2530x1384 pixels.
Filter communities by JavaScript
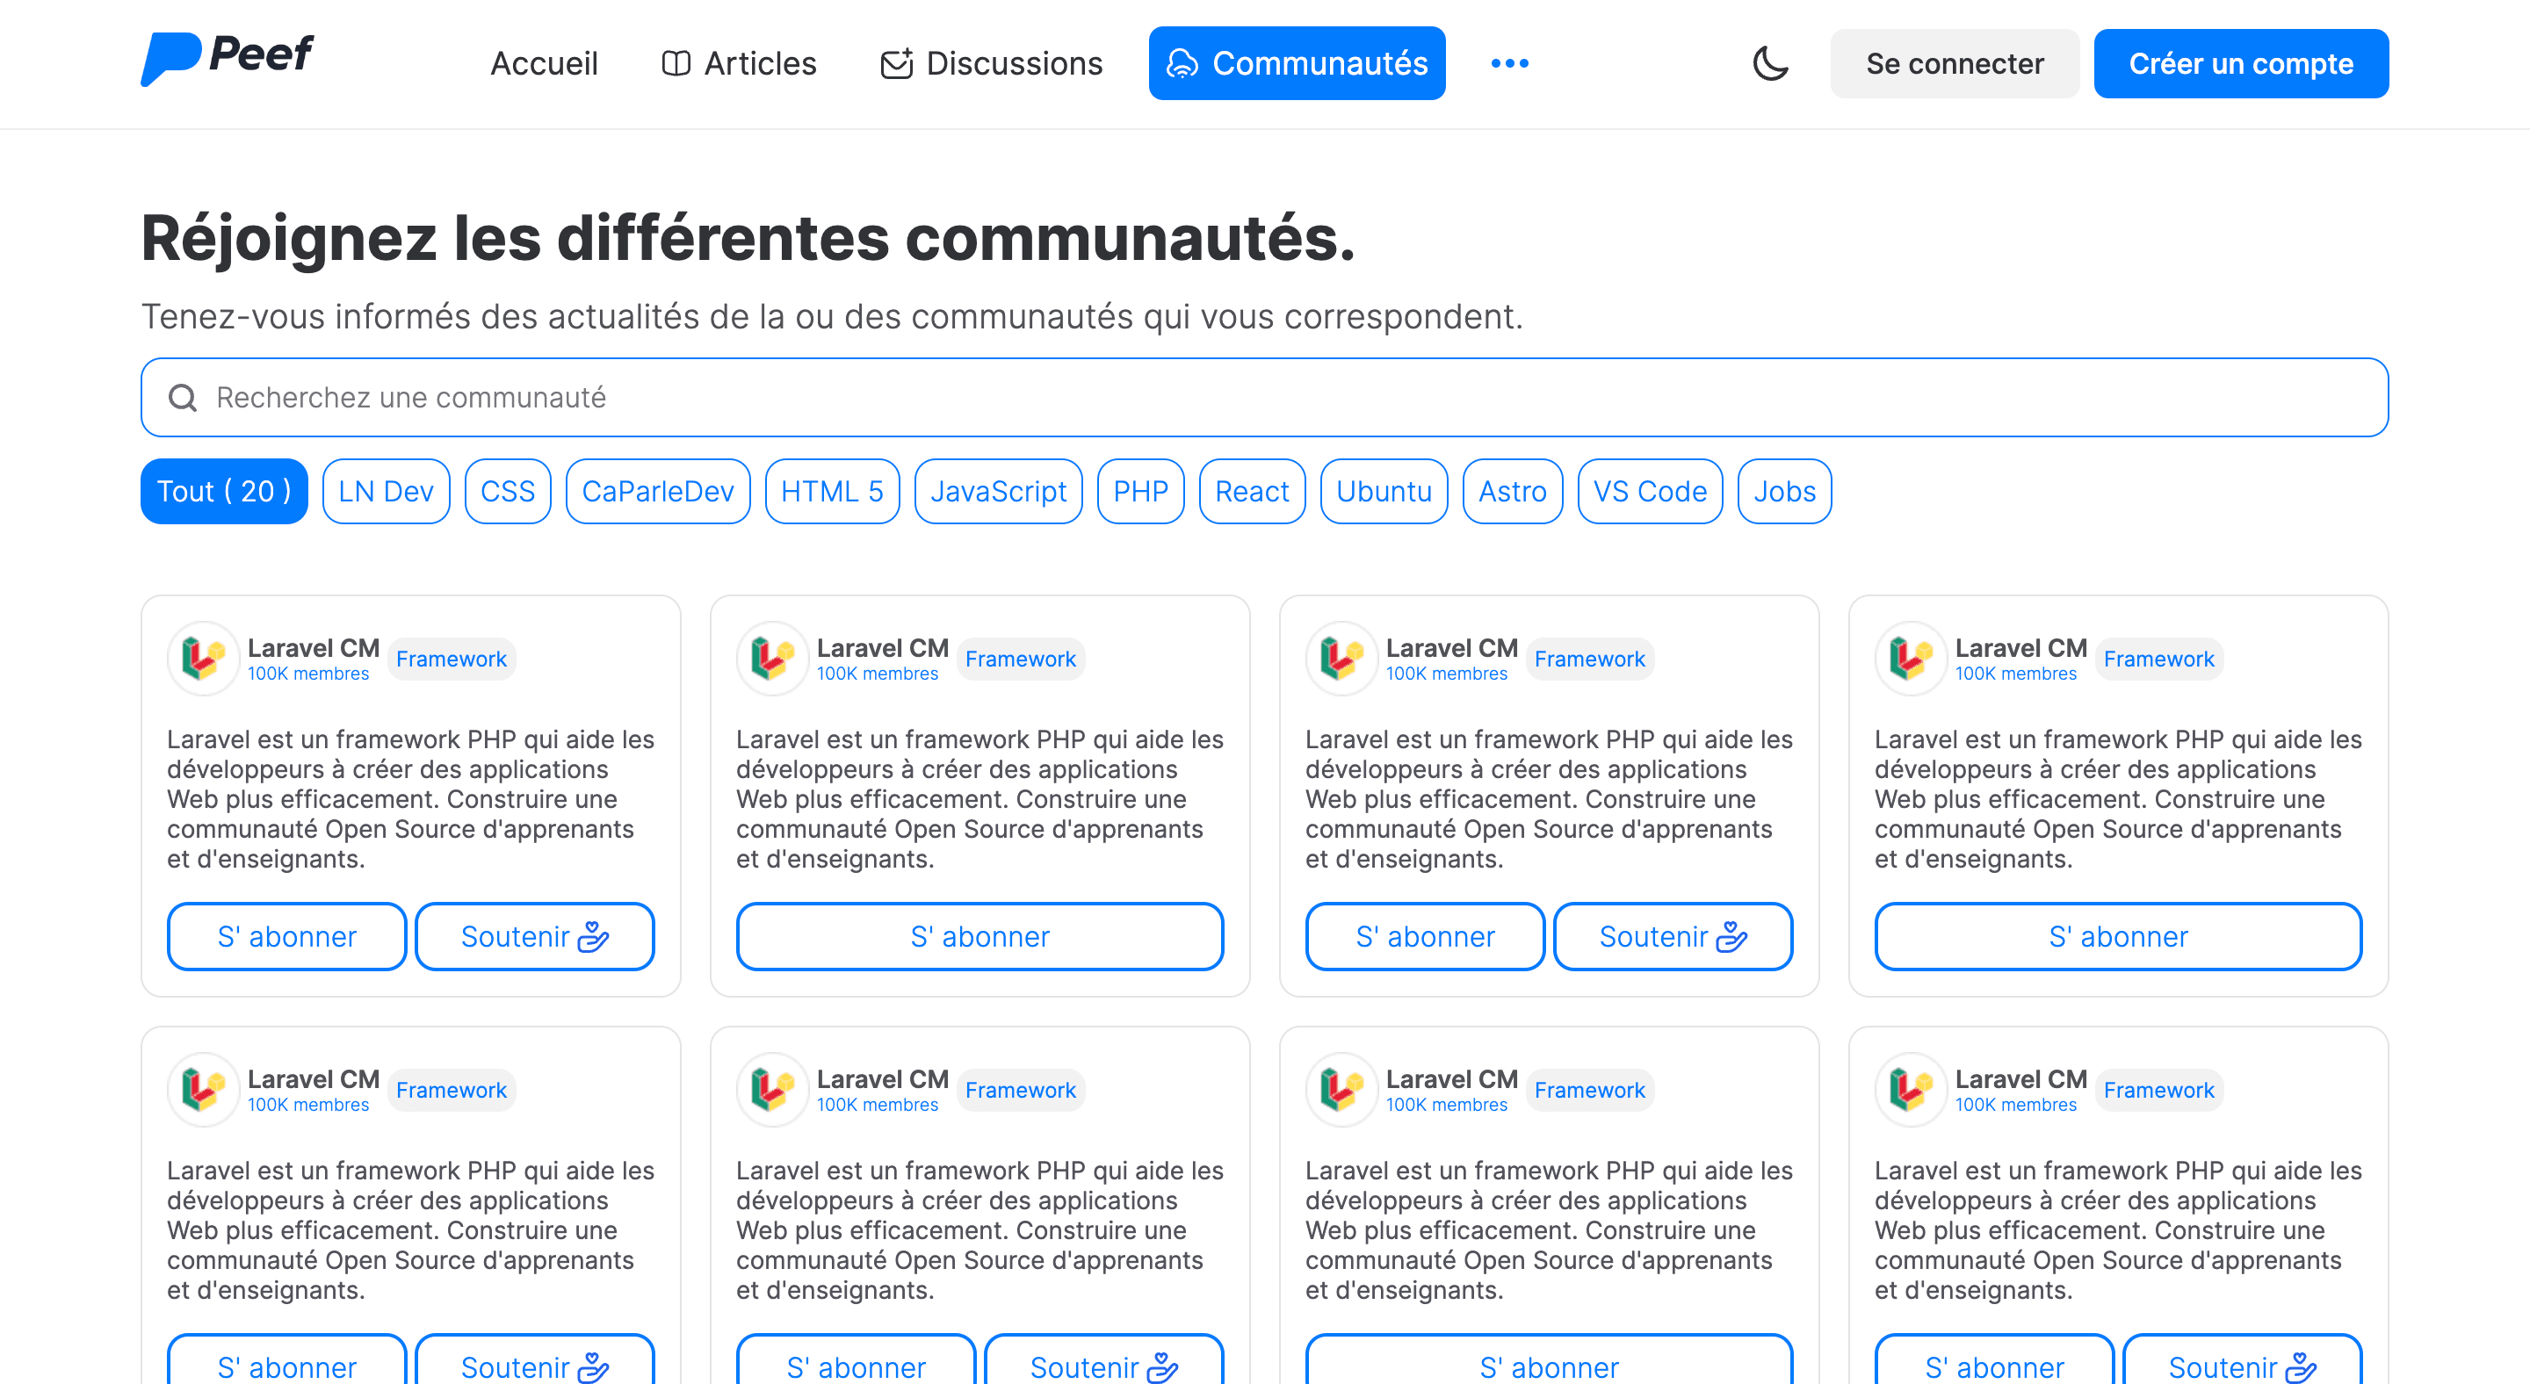997,492
